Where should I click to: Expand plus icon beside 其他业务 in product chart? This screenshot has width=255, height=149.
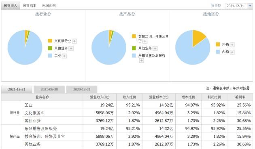155,48
